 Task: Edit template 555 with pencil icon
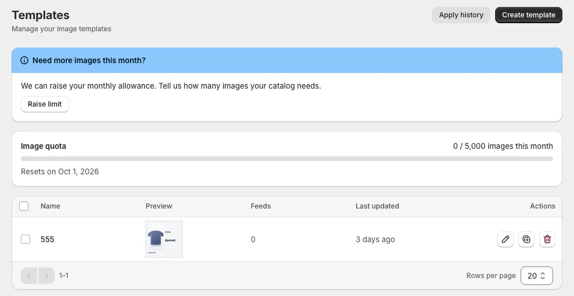pyautogui.click(x=505, y=239)
